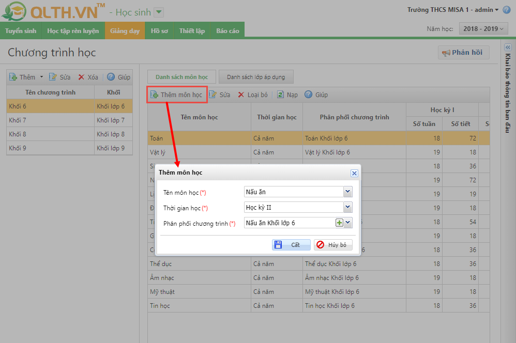Image resolution: width=516 pixels, height=343 pixels.
Task: Select the Toán subject row
Action: pyautogui.click(x=318, y=138)
